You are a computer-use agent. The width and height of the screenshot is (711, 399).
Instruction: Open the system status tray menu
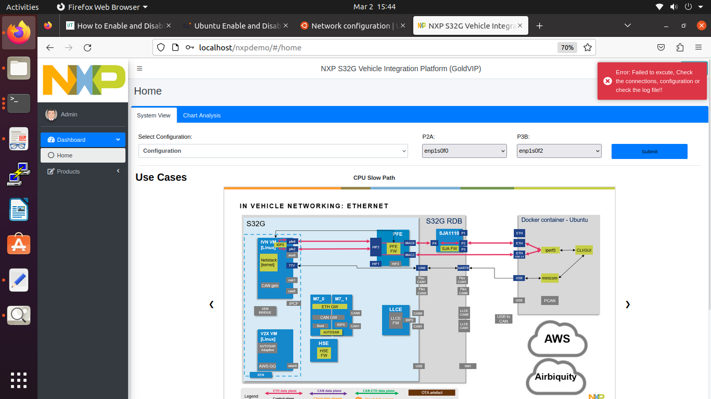(x=679, y=7)
